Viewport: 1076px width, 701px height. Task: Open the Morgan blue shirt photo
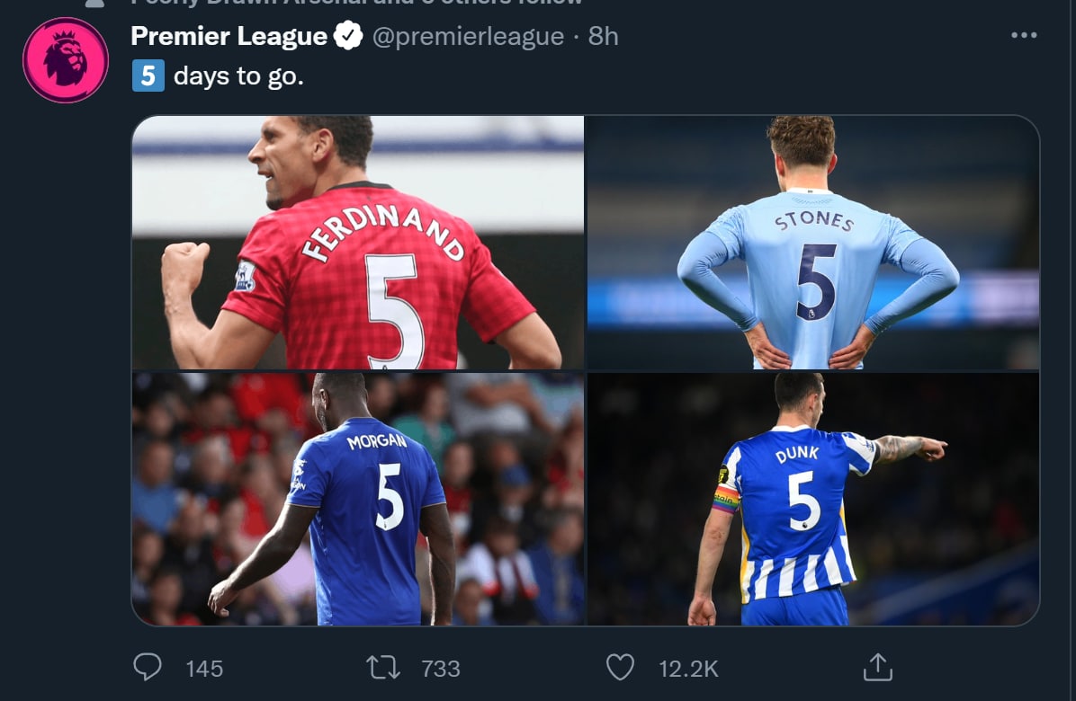coord(358,499)
